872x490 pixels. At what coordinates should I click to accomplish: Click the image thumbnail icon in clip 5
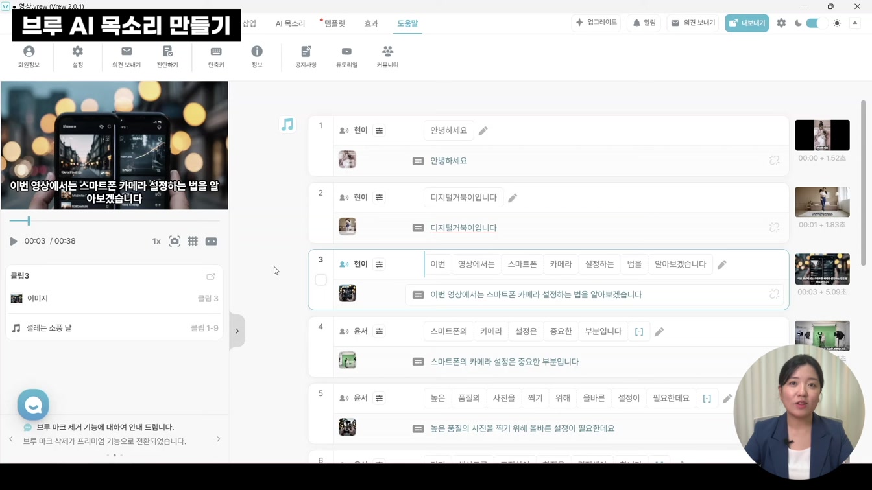tap(347, 427)
